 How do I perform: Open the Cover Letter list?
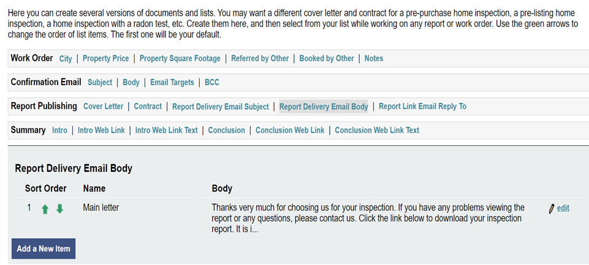point(103,106)
